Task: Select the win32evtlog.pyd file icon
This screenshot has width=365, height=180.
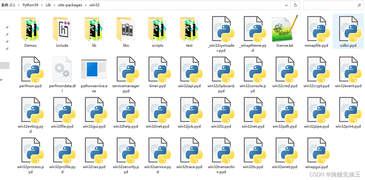Action: click(33, 110)
